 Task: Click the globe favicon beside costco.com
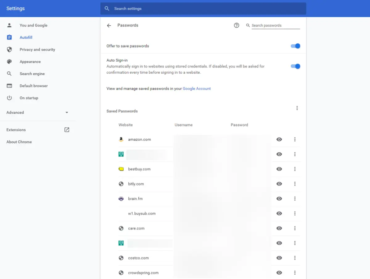click(x=121, y=258)
